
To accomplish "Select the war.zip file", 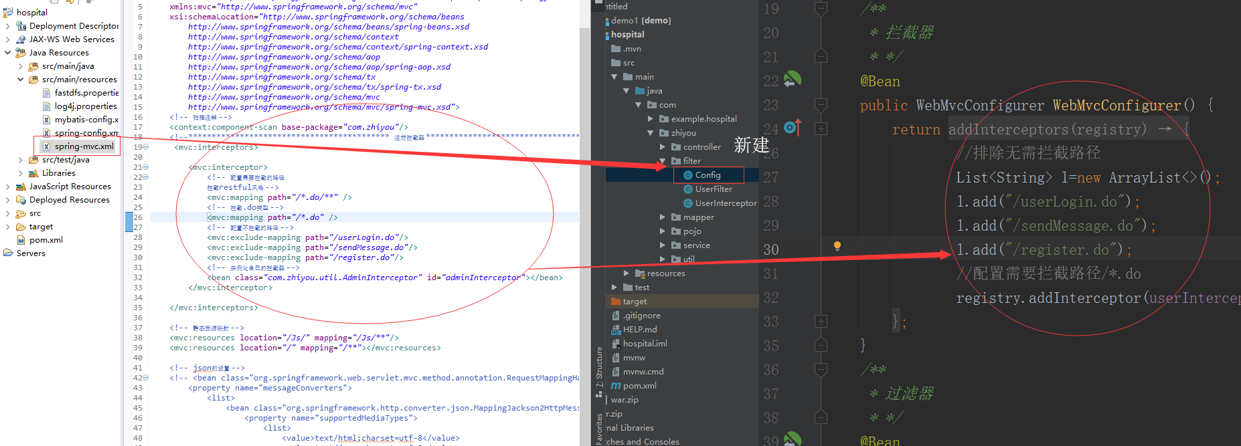I will (x=625, y=400).
